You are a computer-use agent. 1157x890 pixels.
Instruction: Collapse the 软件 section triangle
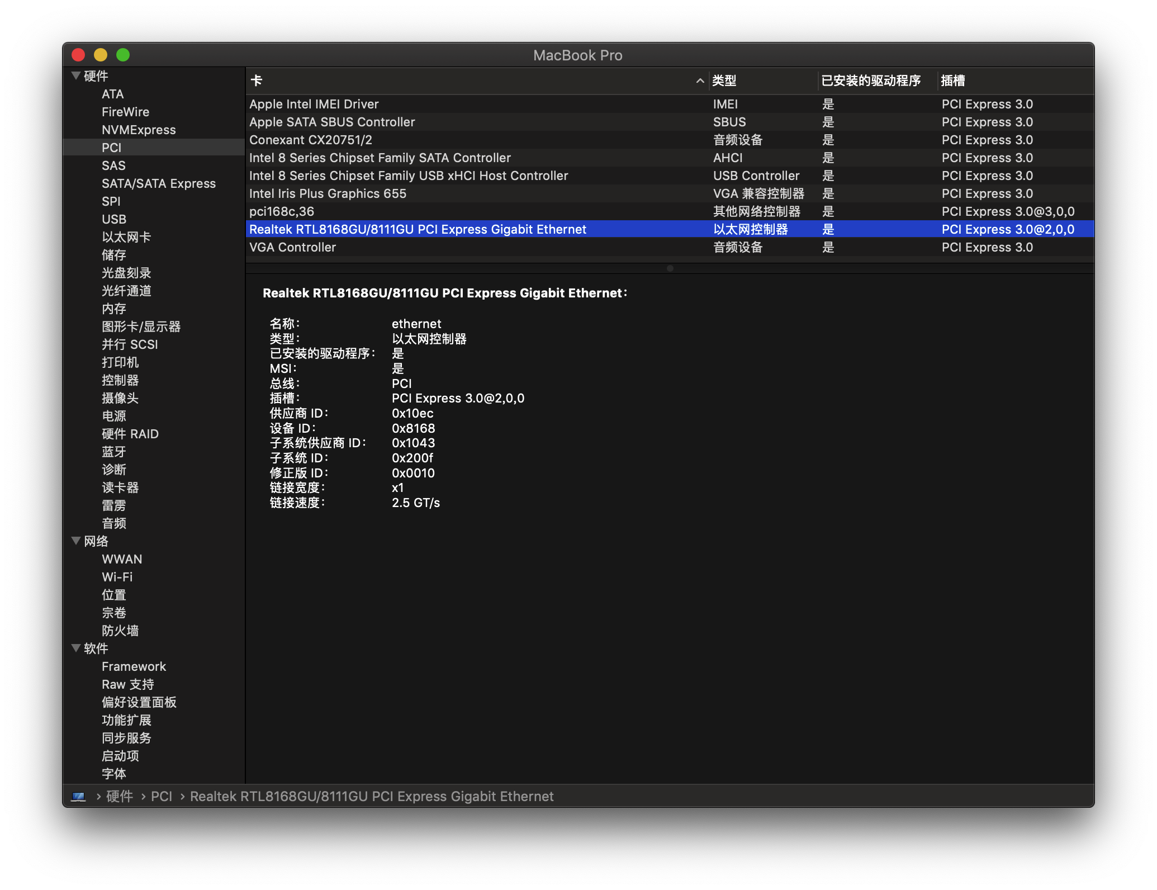(x=76, y=648)
